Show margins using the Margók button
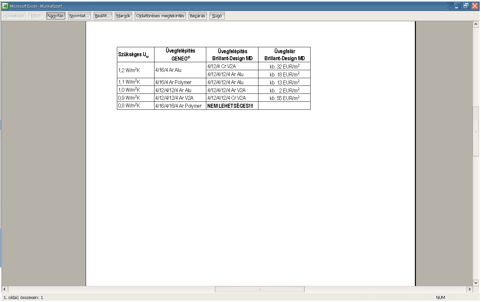The image size is (481, 302). coord(123,16)
